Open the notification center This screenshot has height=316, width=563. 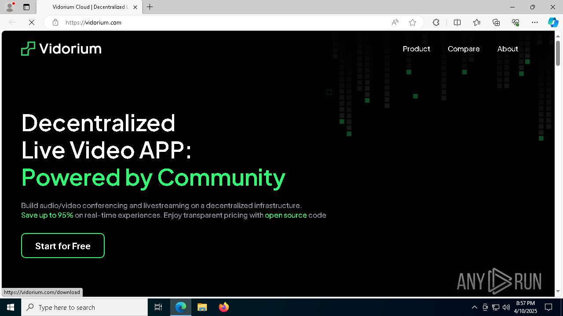pos(548,307)
